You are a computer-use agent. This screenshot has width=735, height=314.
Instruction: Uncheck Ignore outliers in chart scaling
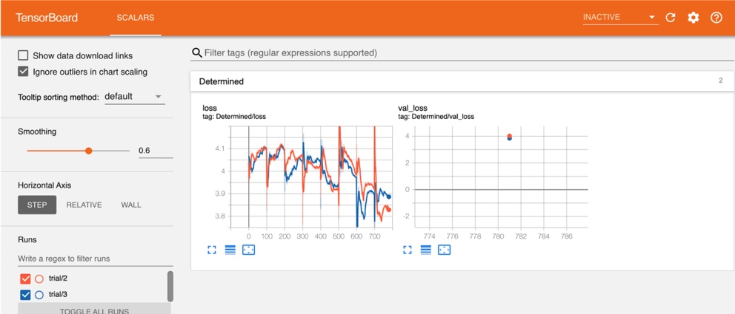(23, 72)
